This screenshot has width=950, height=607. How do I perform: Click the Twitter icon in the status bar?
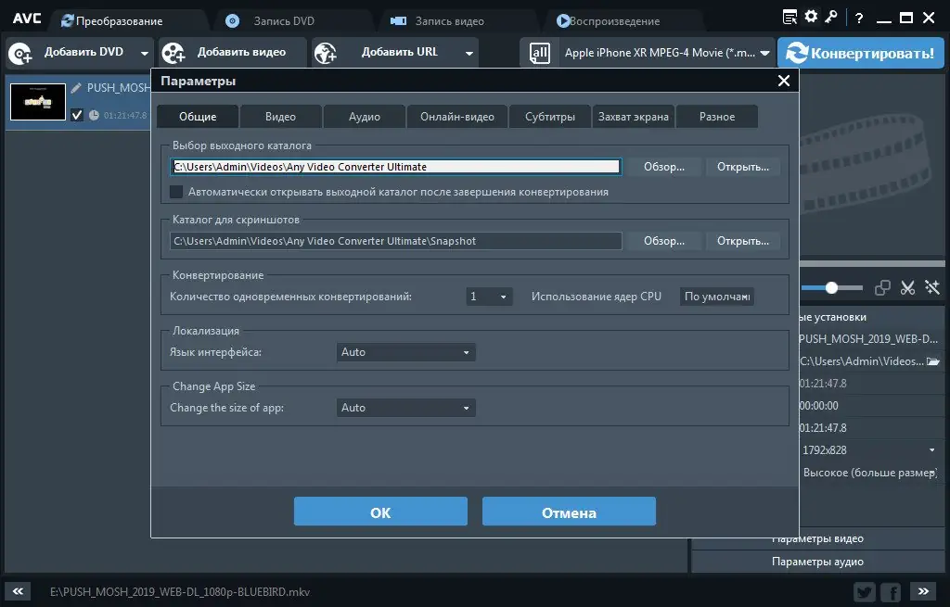[x=865, y=592]
